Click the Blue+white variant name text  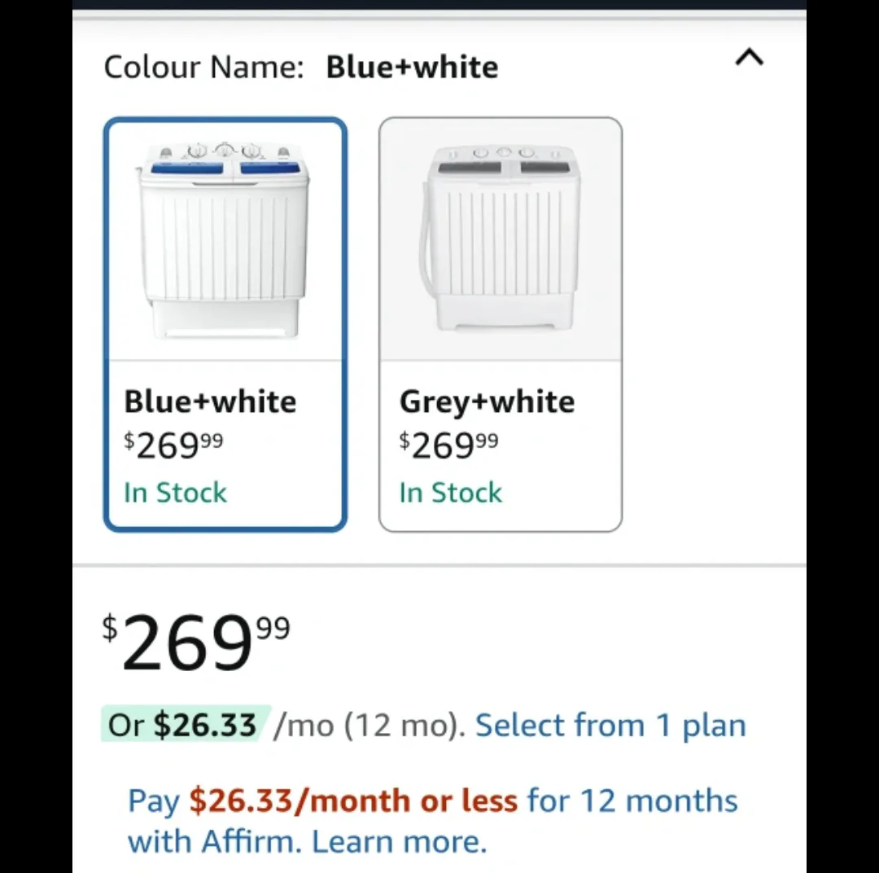[210, 401]
